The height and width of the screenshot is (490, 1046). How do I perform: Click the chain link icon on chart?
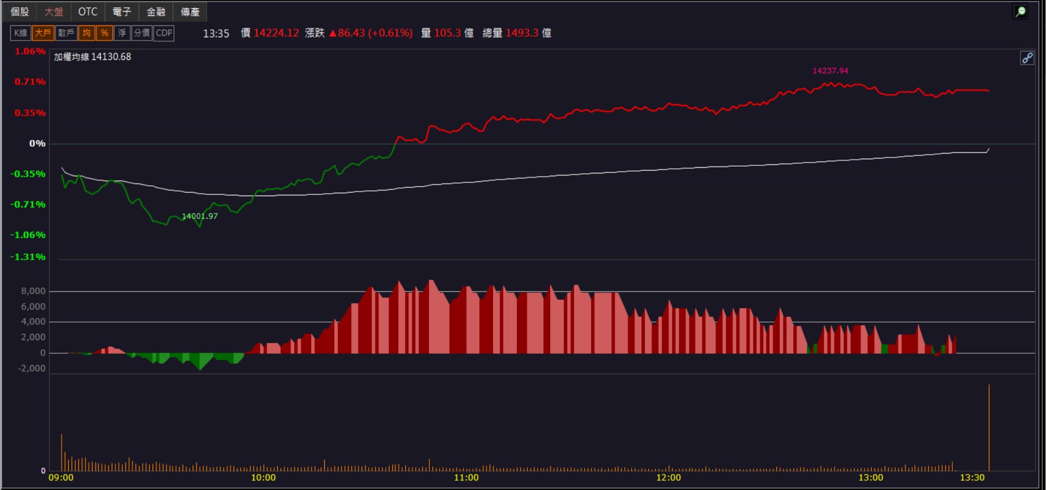(x=1027, y=58)
